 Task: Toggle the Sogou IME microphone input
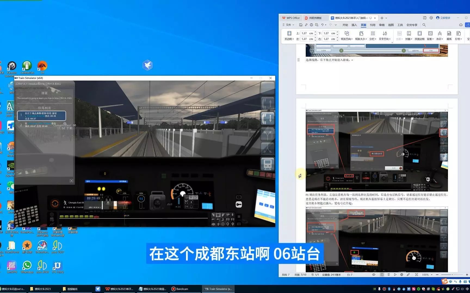(460, 282)
